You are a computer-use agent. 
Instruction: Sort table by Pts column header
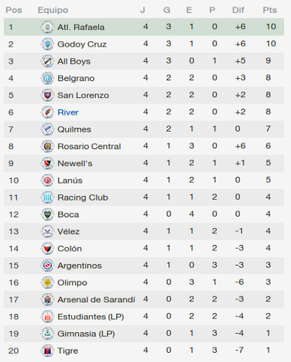(x=270, y=10)
